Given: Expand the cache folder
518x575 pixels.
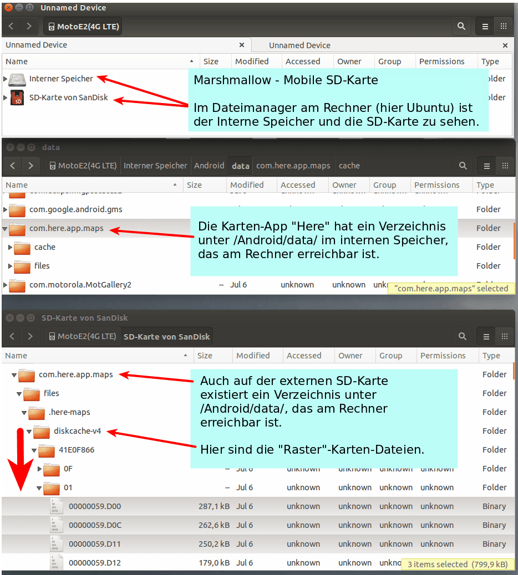Looking at the screenshot, I should (x=11, y=247).
